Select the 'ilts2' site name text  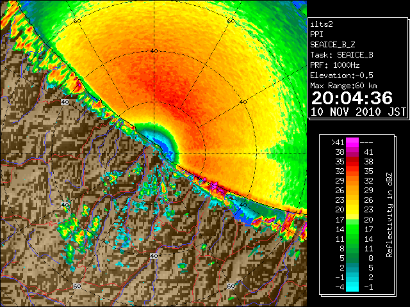coord(322,24)
